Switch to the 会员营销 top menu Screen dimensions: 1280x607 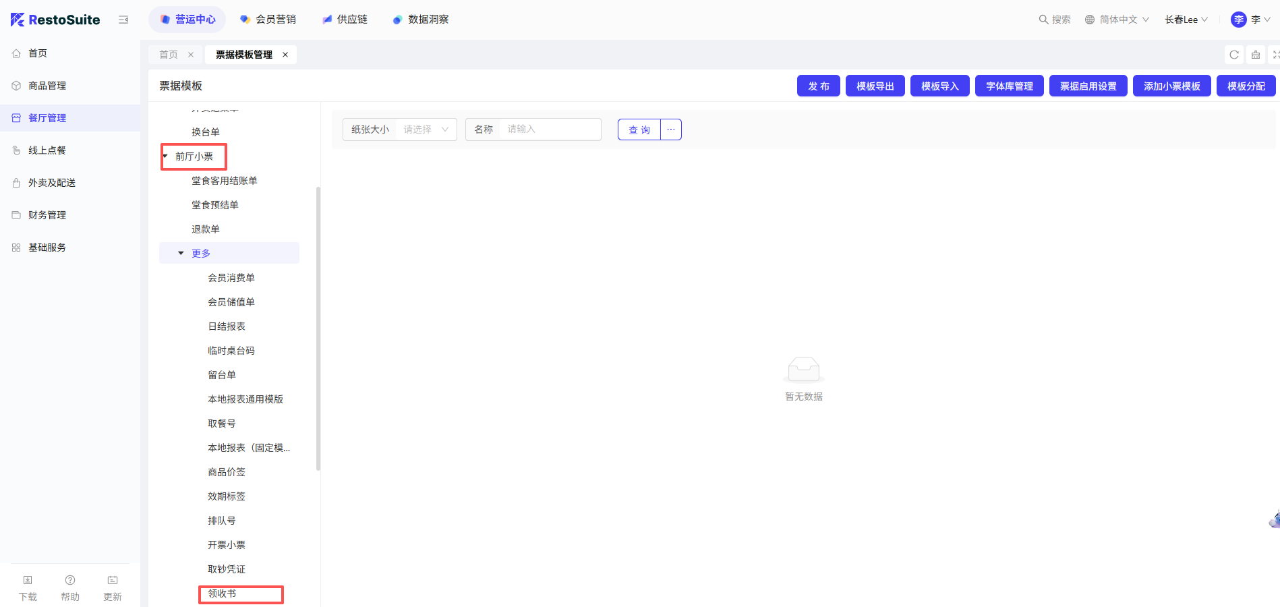click(x=268, y=20)
